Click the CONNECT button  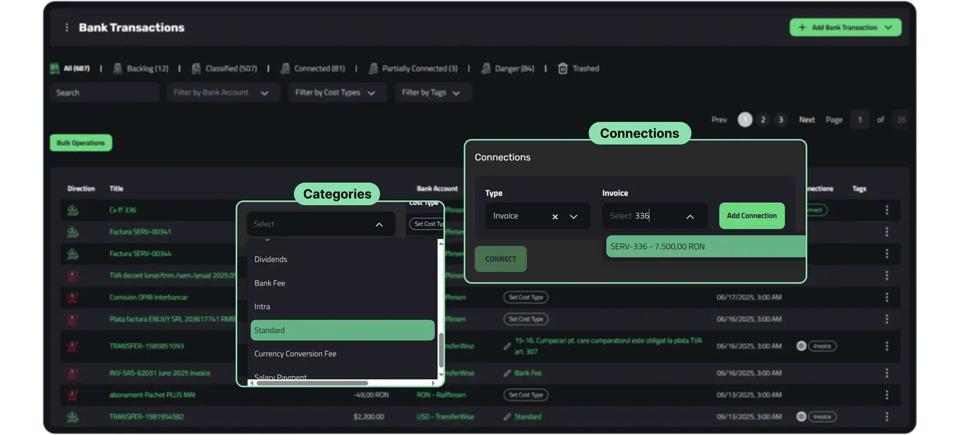500,259
